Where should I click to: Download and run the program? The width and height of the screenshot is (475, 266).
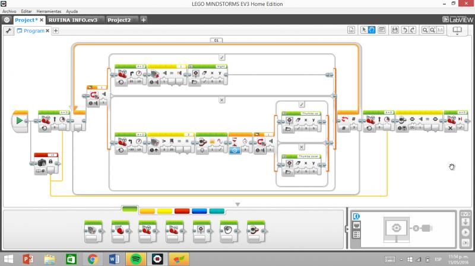pos(465,232)
